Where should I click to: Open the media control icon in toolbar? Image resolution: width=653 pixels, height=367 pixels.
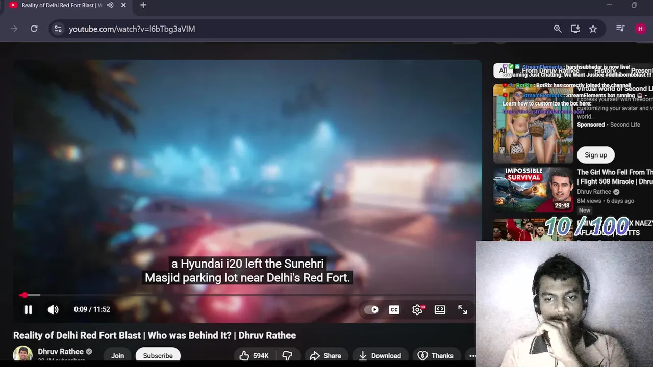click(620, 29)
